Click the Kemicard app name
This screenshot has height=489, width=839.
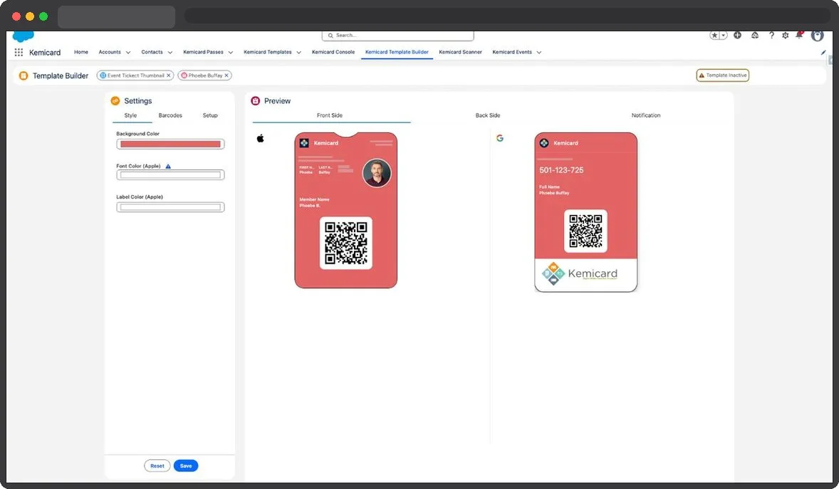click(x=45, y=53)
